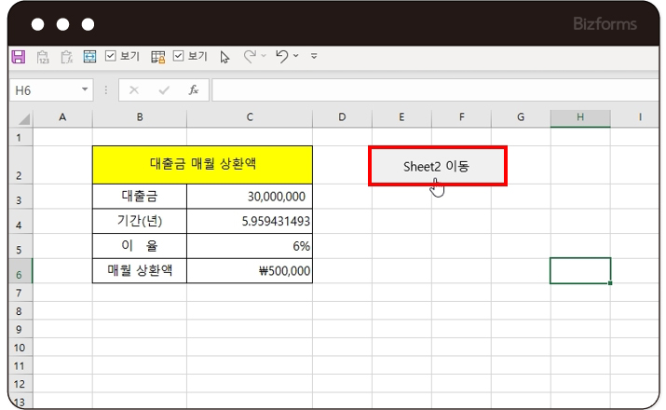Open the Undo history dropdown arrow
Viewport: 666px width, 410px height.
(x=295, y=56)
